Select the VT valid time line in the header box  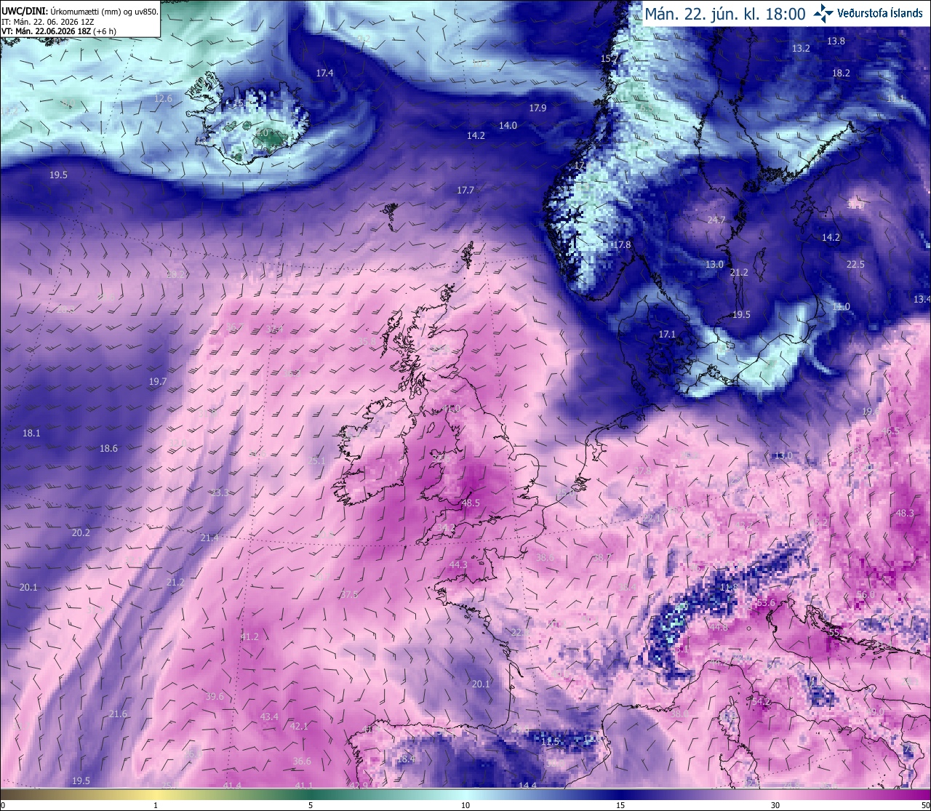coord(59,31)
